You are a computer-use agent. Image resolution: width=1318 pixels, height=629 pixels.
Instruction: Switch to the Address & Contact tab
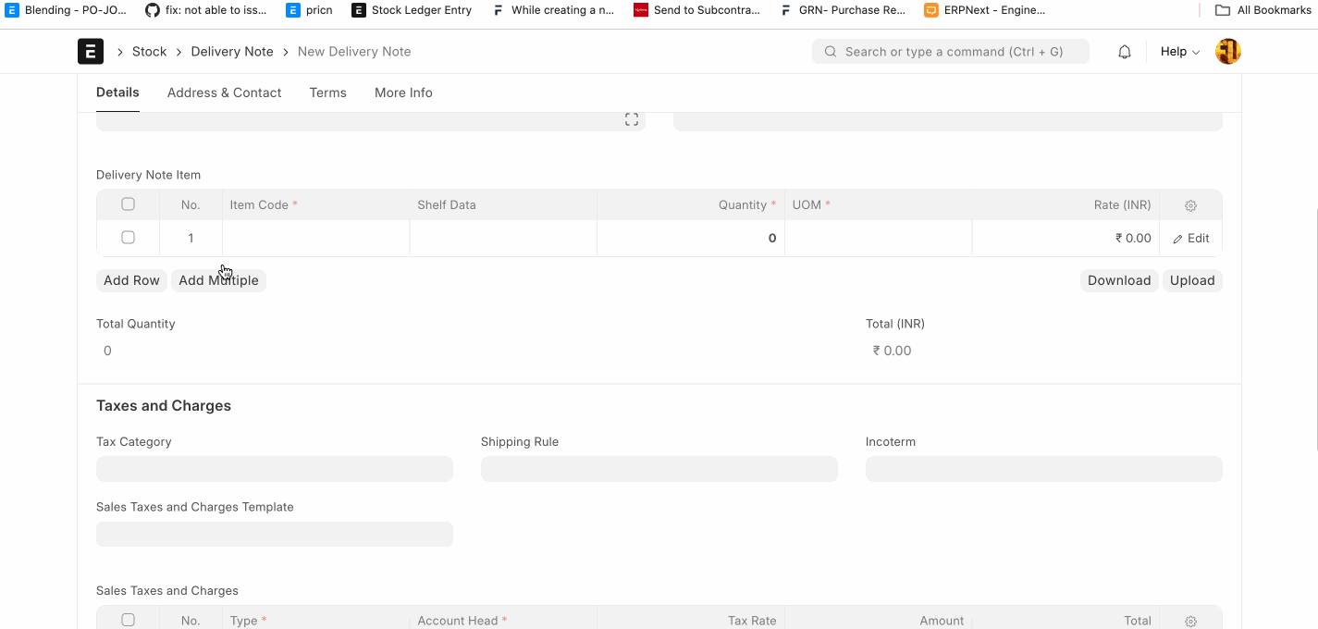pyautogui.click(x=224, y=92)
